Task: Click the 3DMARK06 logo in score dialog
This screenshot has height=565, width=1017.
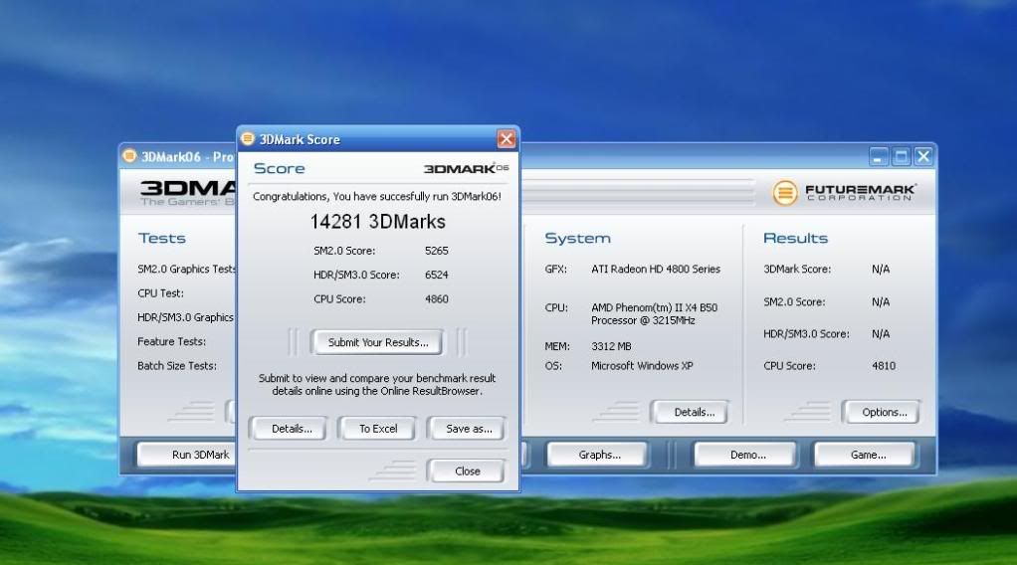Action: [x=466, y=168]
